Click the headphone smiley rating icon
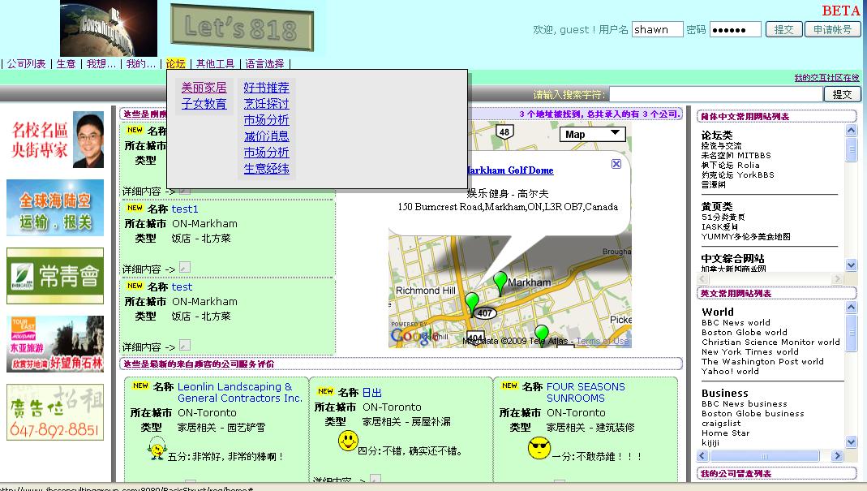Screen dimensions: 867x491 pos(157,449)
